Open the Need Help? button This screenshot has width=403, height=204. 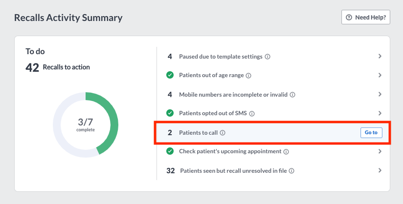pyautogui.click(x=366, y=17)
